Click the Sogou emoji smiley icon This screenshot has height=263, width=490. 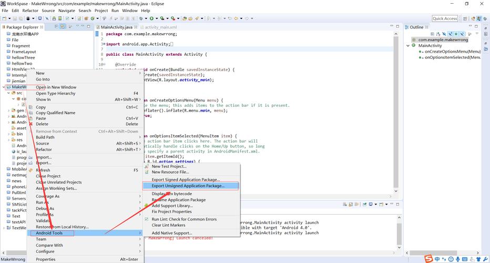451,259
